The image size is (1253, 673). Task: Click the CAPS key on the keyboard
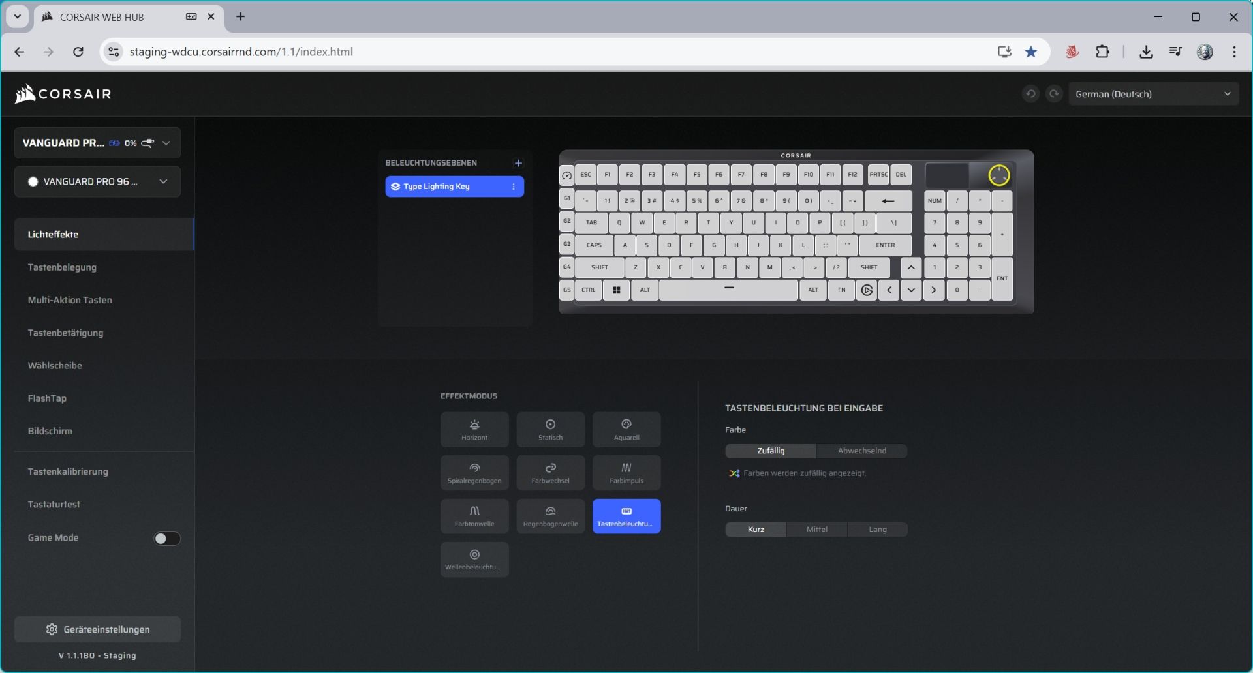coord(594,245)
